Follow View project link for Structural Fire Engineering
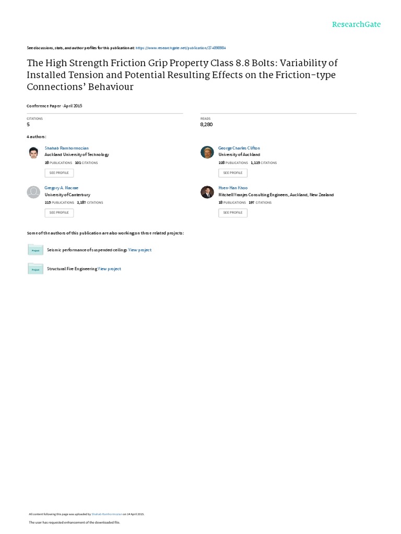Image resolution: width=401 pixels, height=534 pixels. click(x=110, y=269)
